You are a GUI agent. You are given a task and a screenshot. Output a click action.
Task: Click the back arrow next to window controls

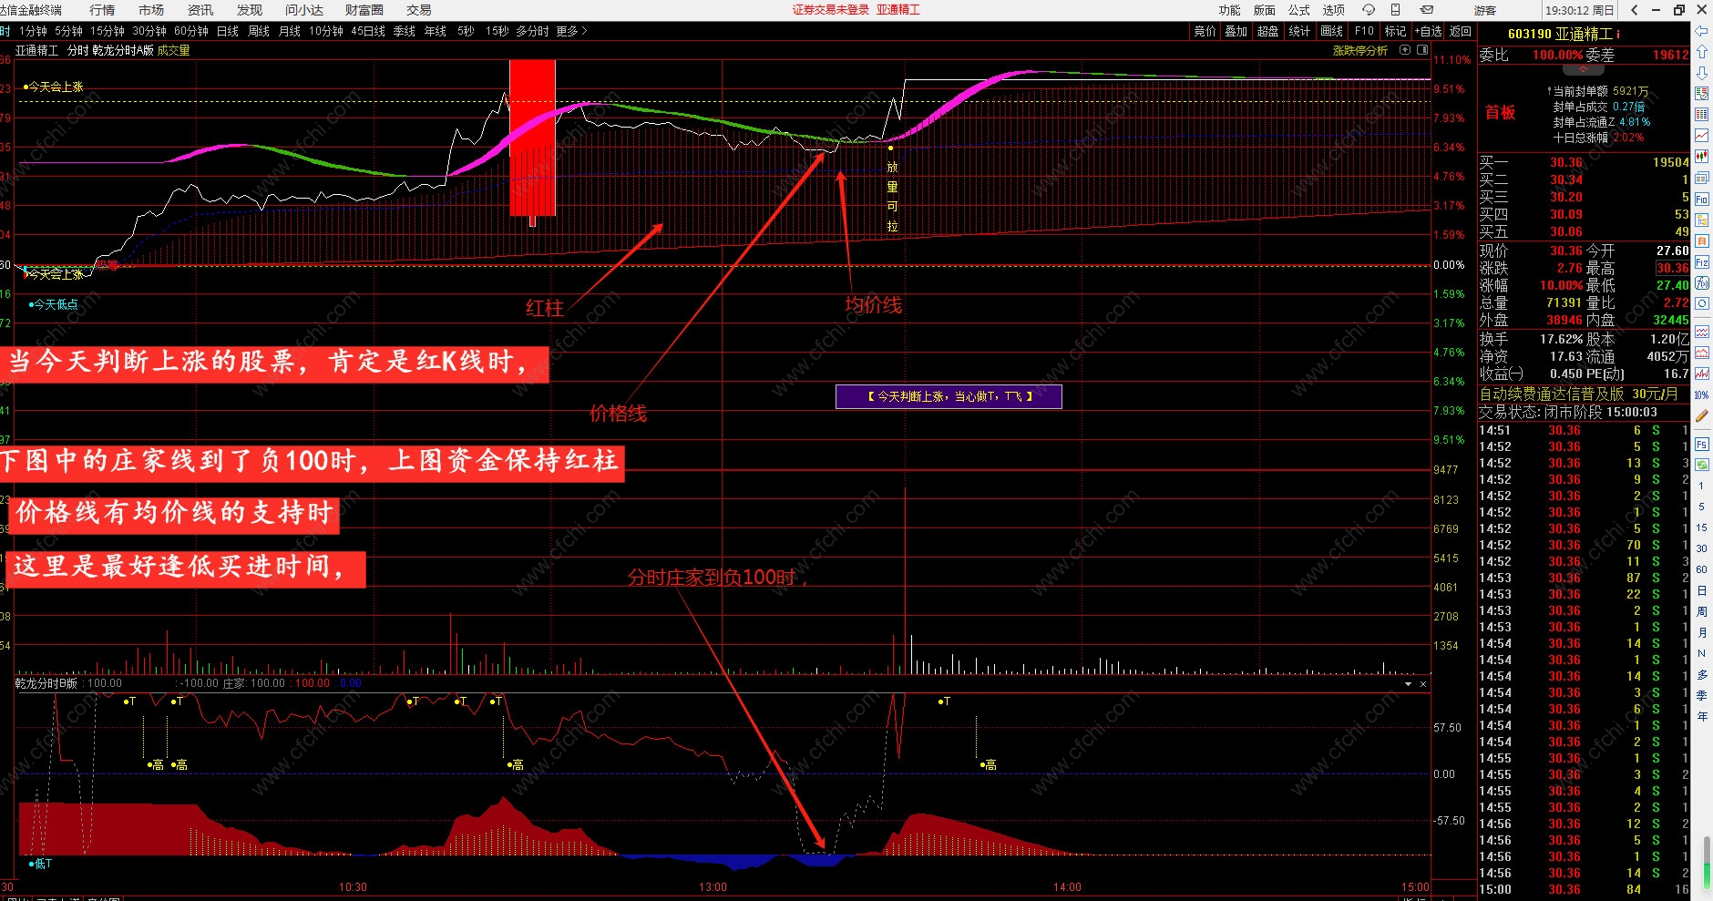click(1635, 10)
